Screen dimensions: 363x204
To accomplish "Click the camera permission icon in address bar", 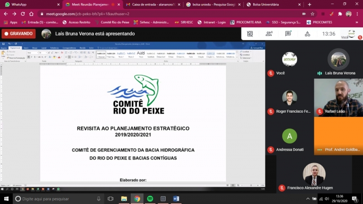I will tap(304, 14).
